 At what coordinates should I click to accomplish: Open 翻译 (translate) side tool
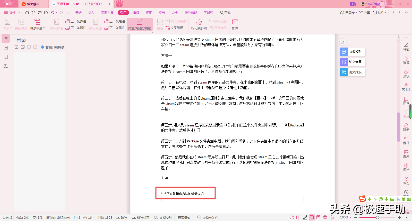(406, 141)
